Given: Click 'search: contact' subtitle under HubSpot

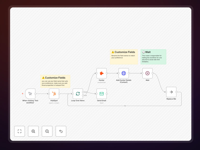Looking at the screenshot, I should 54,103.
